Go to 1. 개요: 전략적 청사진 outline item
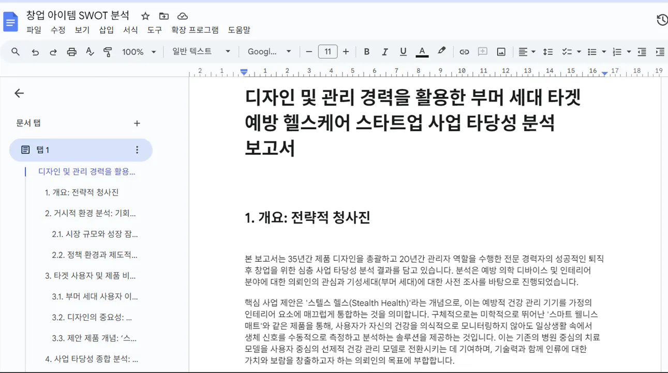Viewport: 668px width, 373px height. click(82, 192)
